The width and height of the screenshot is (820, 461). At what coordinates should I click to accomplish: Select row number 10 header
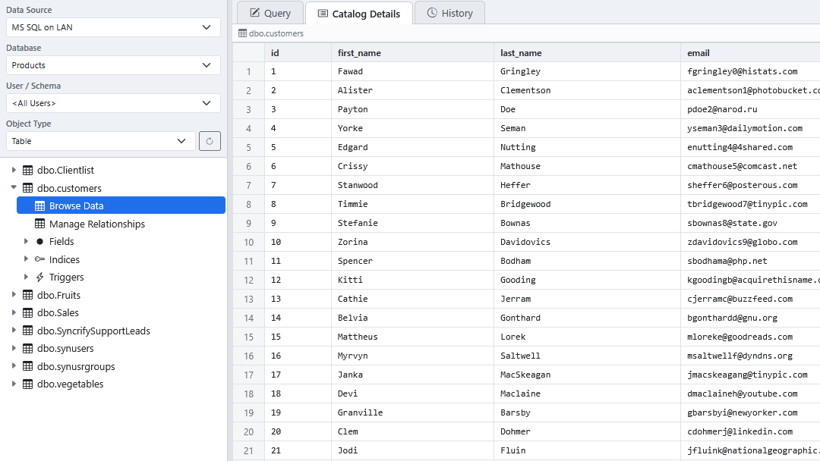click(248, 242)
